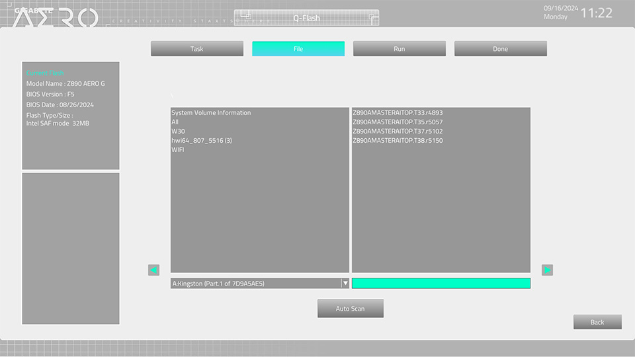The width and height of the screenshot is (635, 357).
Task: Select the A:Kingston drive selection box
Action: 255,283
